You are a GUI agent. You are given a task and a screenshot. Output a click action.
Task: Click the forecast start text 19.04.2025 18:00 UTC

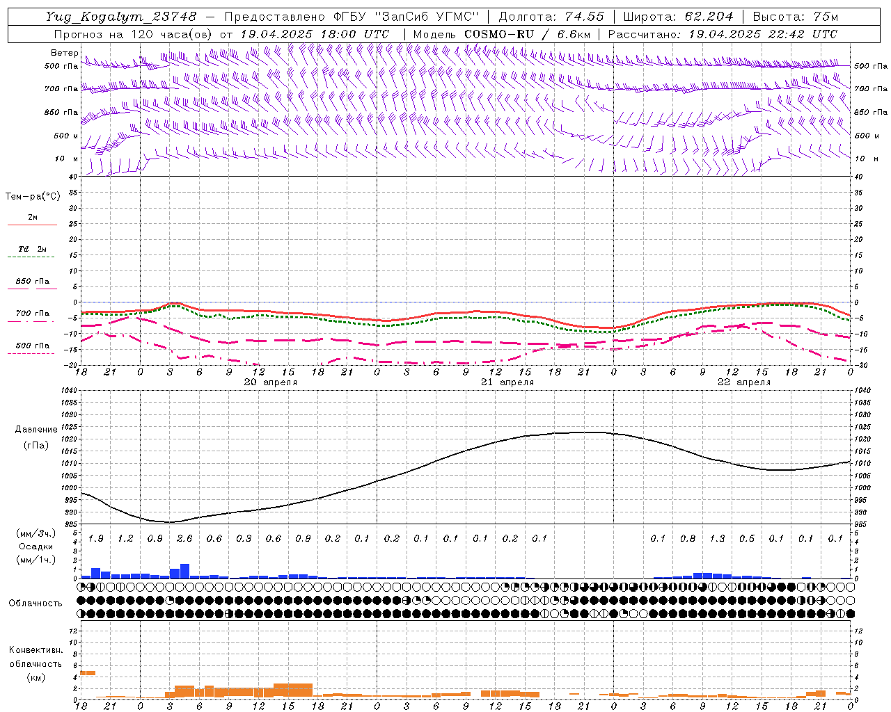click(315, 34)
